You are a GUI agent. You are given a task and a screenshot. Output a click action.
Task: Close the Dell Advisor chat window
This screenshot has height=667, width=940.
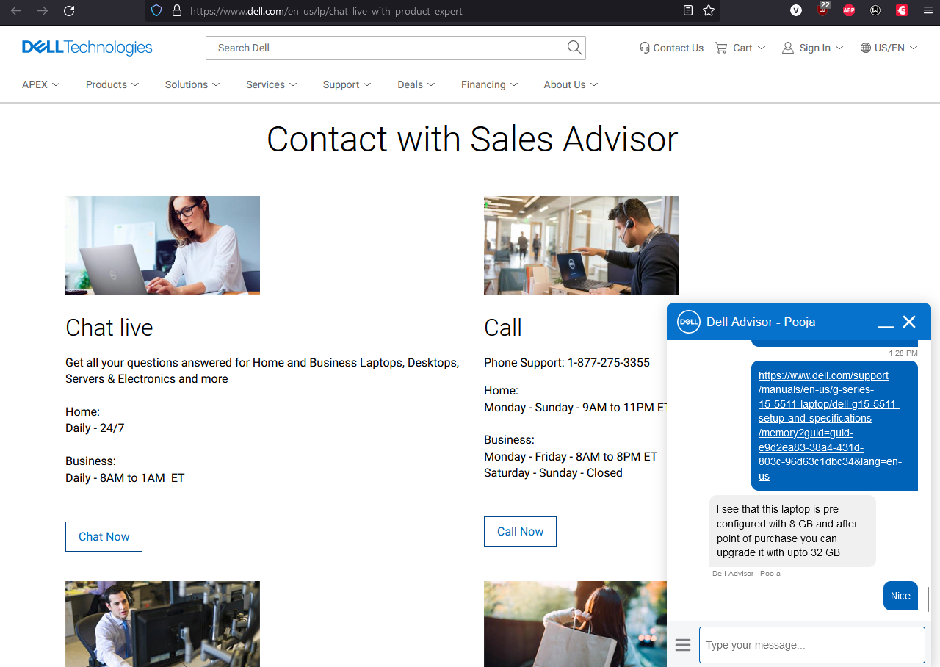click(909, 322)
